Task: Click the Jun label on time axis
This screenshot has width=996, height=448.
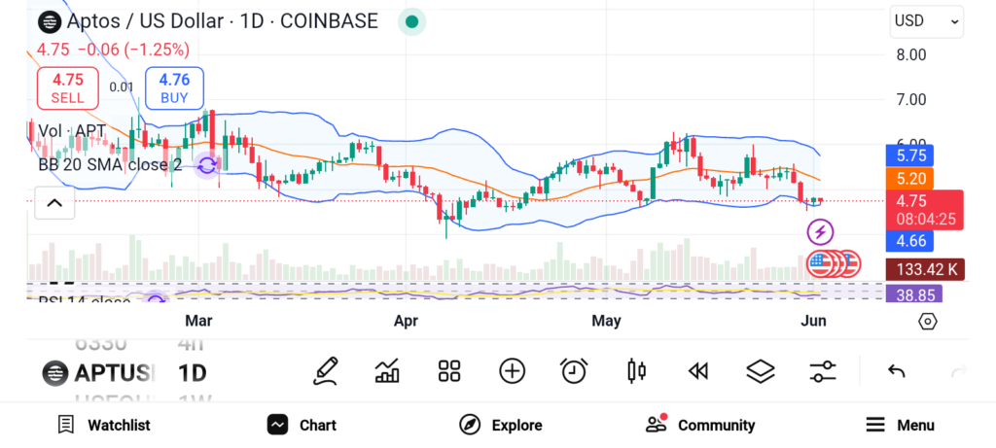Action: (814, 321)
